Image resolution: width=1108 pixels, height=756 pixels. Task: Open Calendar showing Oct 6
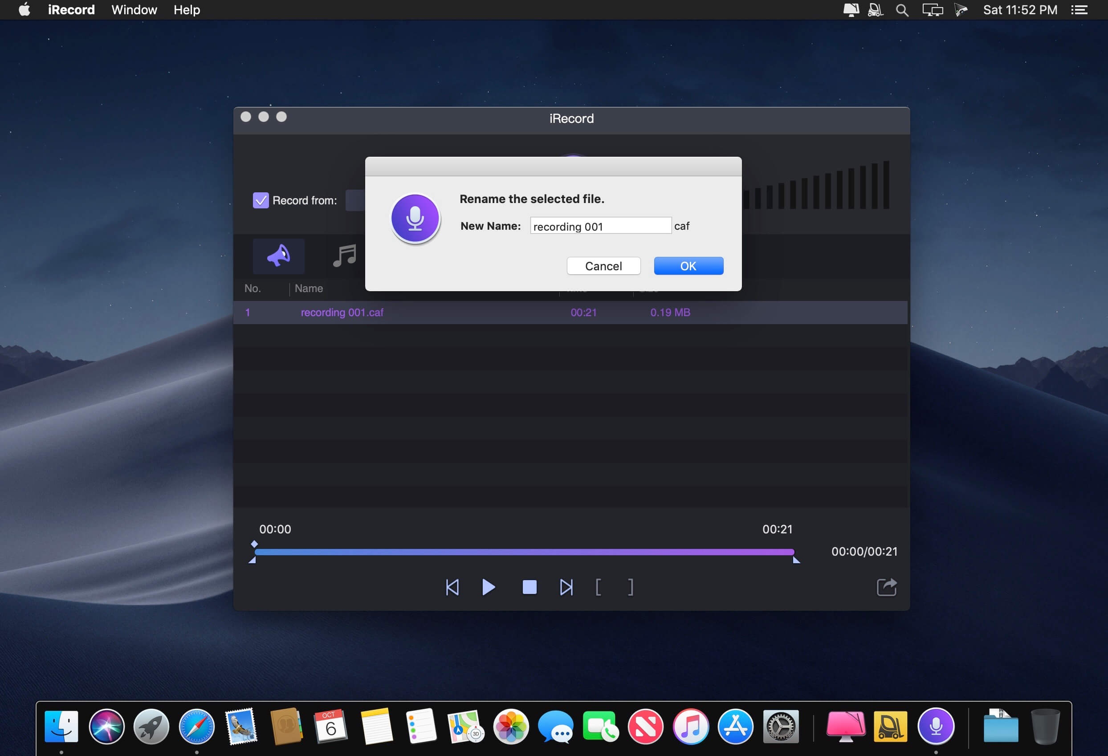pyautogui.click(x=331, y=727)
